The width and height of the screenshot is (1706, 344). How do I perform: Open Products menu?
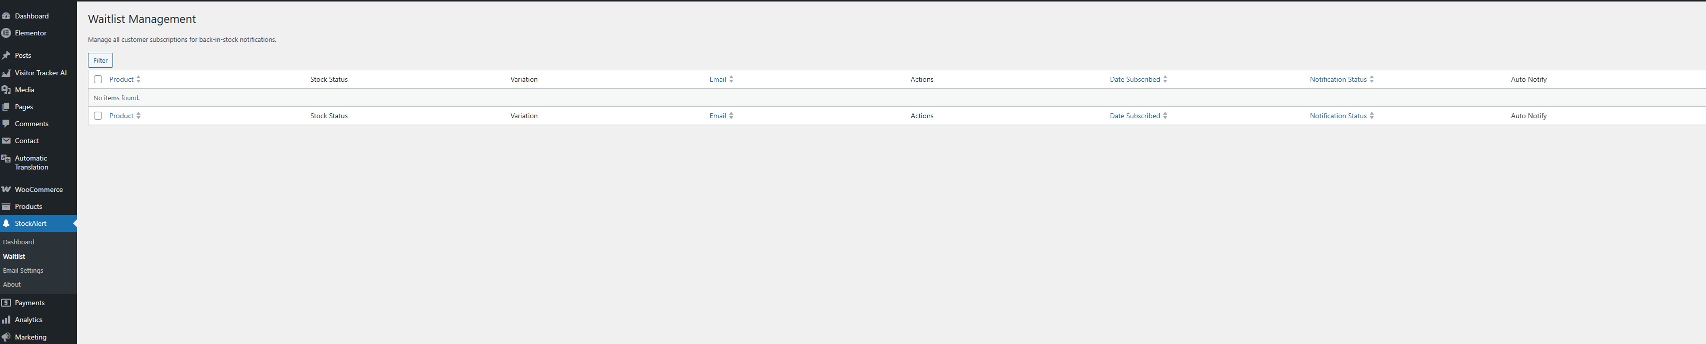click(x=38, y=207)
